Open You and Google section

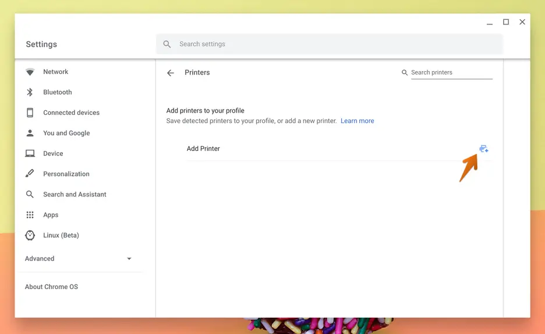66,133
